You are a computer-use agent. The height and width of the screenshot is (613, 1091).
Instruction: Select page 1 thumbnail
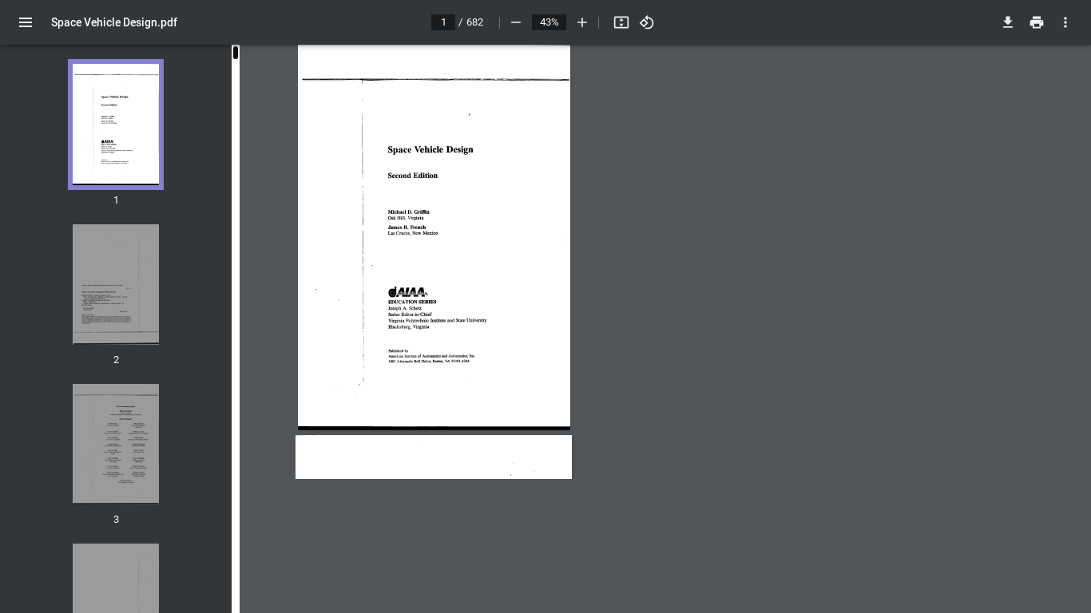(x=116, y=125)
